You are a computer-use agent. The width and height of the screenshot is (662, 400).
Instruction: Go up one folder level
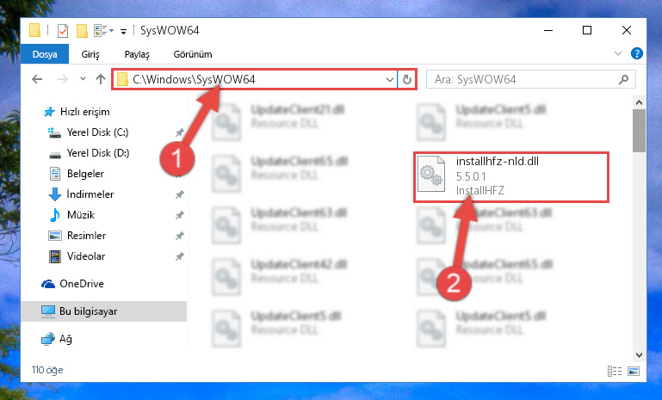tap(101, 79)
